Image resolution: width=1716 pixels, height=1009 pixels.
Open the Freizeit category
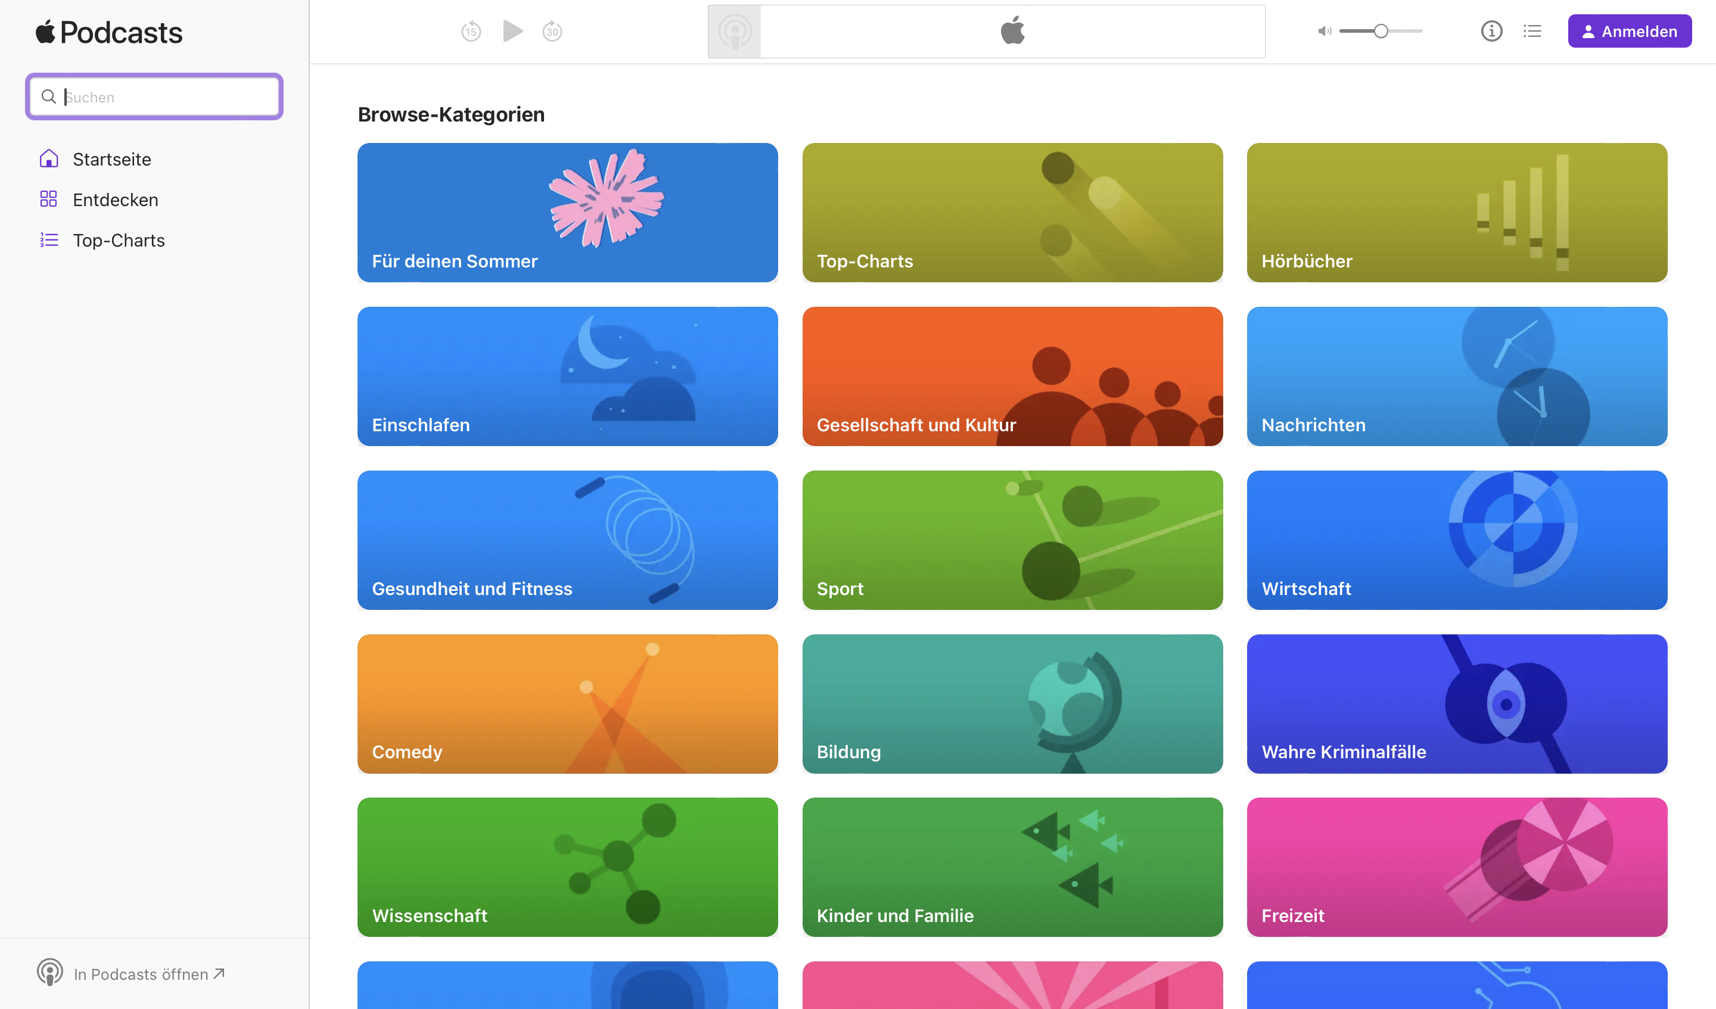pos(1457,867)
